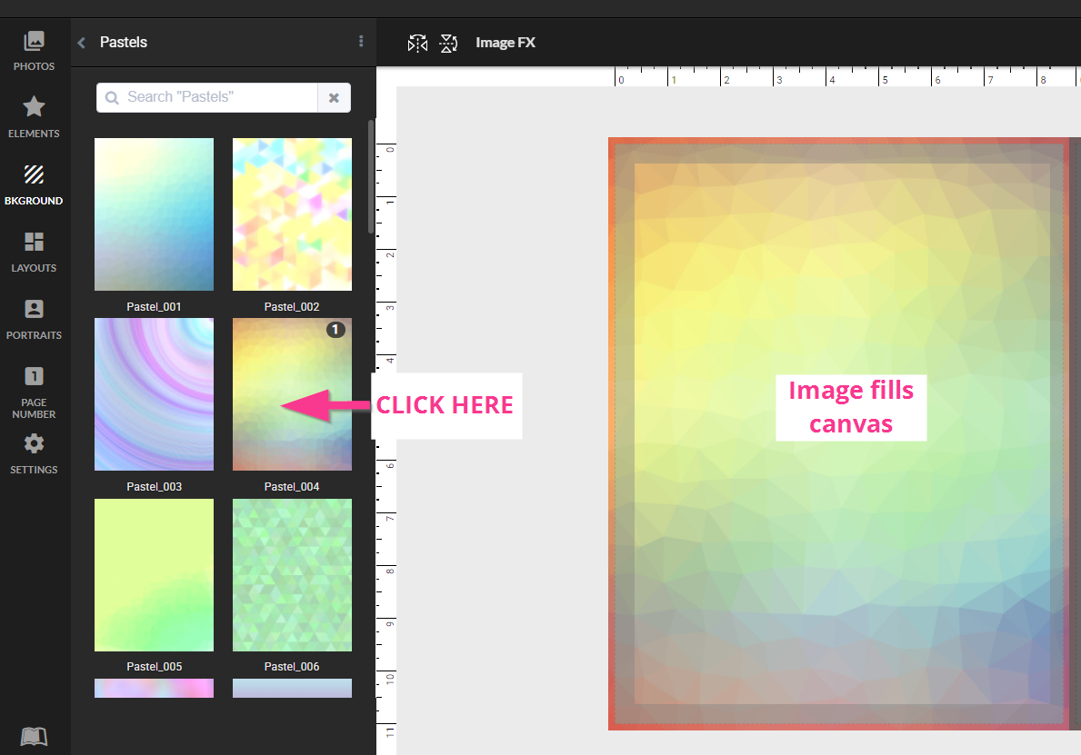
Task: Click the open book icon at bottom
Action: point(34,737)
